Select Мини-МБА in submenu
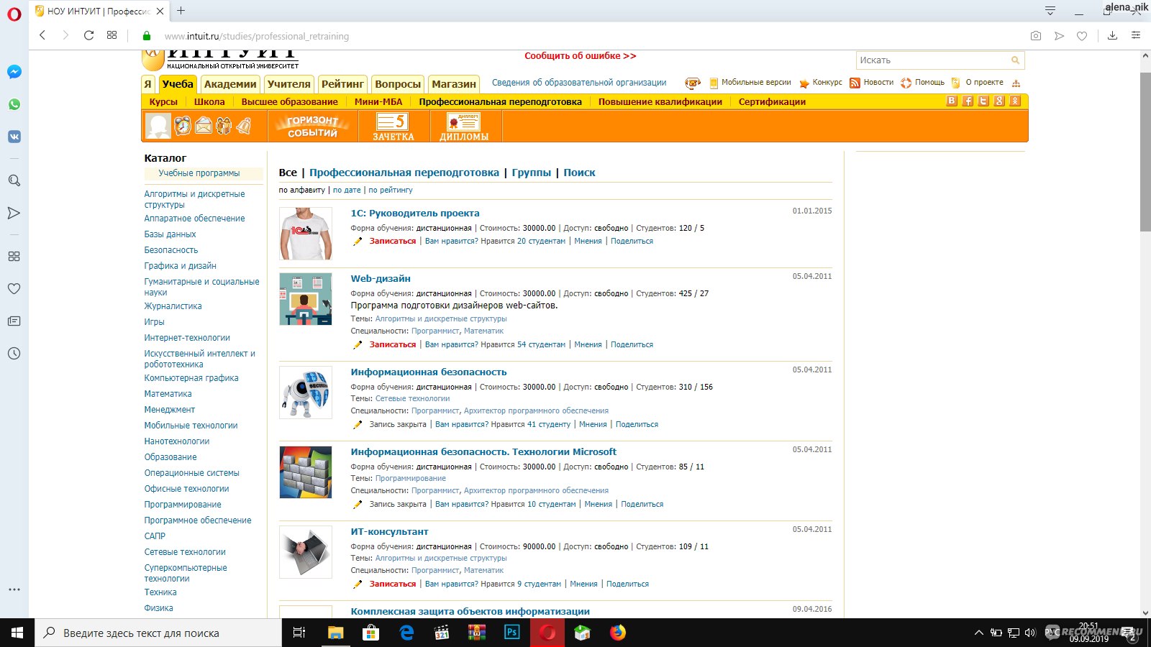The width and height of the screenshot is (1151, 647). click(378, 102)
